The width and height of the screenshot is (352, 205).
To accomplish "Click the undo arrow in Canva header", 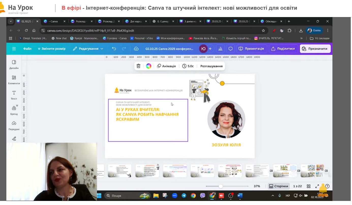I will pyautogui.click(x=114, y=49).
